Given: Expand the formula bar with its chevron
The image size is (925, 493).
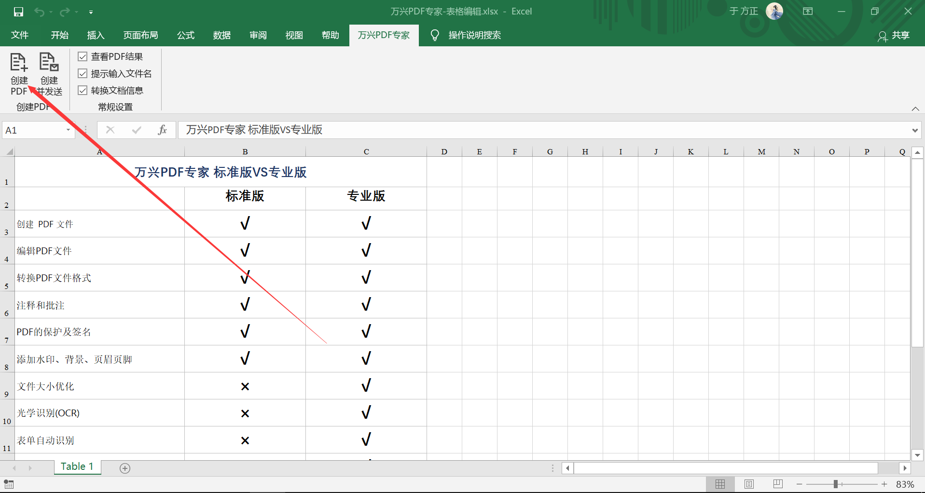Looking at the screenshot, I should pyautogui.click(x=914, y=130).
